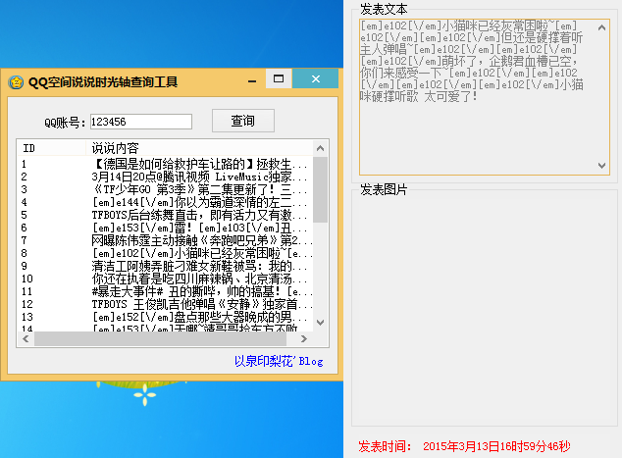
Task: Minimize the QQ空间说说时光轴查询工具 window
Action: [252, 80]
